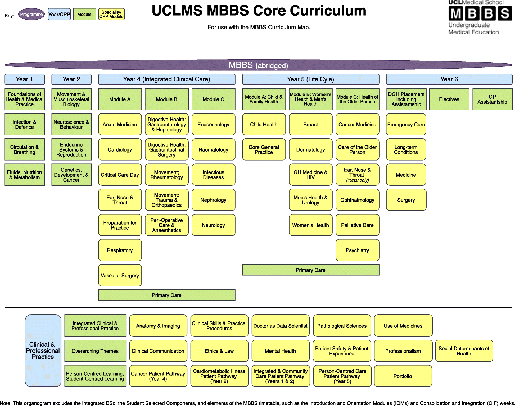Open Neurology speciality box
515x406 pixels.
click(x=214, y=225)
